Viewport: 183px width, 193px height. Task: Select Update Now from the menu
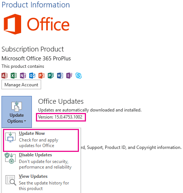tap(41, 140)
